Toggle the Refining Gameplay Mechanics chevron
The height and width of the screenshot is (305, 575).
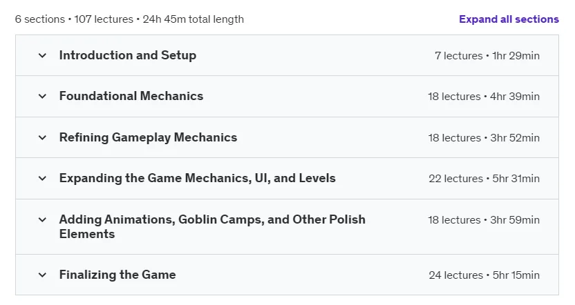(43, 138)
